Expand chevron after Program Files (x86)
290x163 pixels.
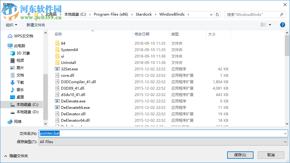(132, 14)
